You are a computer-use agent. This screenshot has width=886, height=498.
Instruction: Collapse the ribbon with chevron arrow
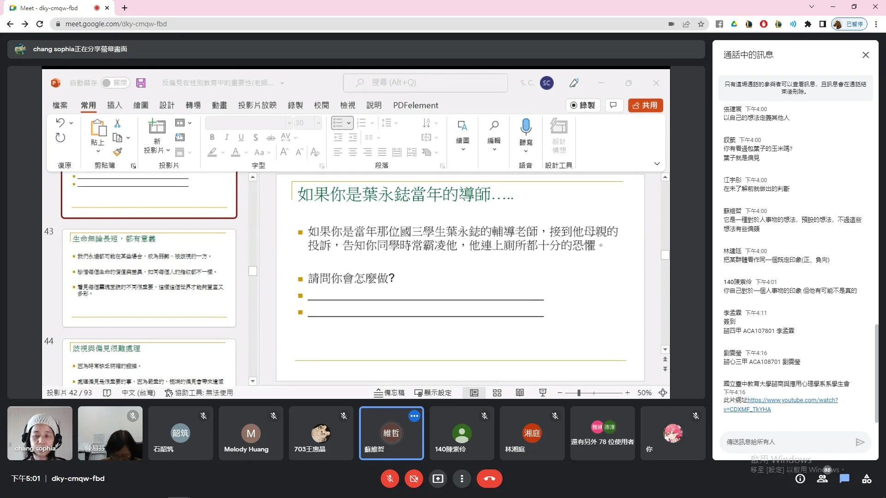(x=657, y=164)
